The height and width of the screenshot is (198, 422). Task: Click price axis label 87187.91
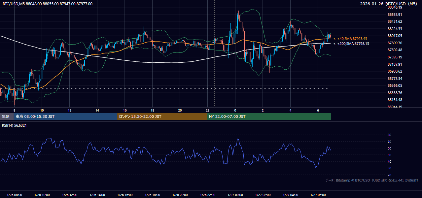click(395, 64)
